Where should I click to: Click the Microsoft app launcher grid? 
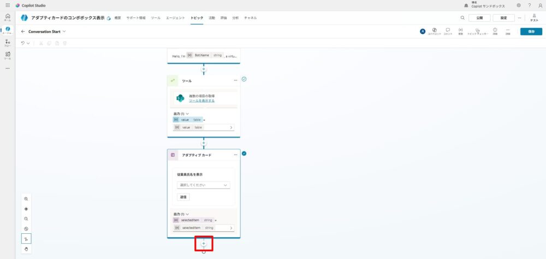tap(8, 5)
